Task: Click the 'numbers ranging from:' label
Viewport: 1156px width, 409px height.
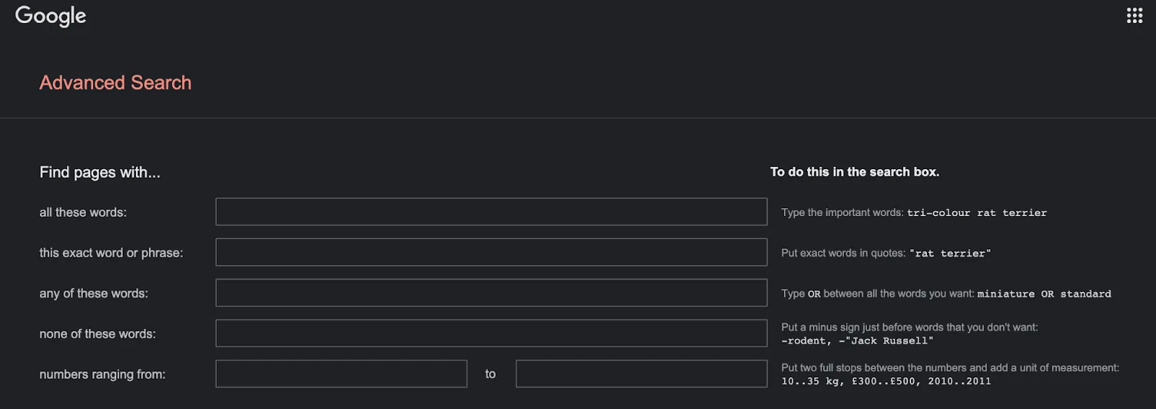Action: (x=103, y=374)
